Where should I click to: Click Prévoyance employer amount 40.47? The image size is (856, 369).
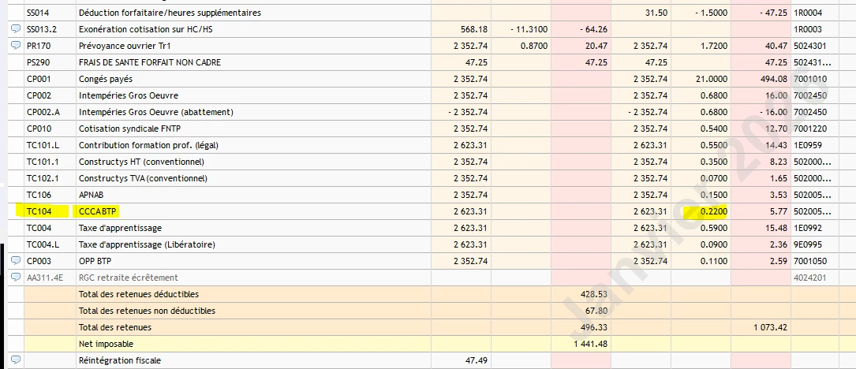777,46
